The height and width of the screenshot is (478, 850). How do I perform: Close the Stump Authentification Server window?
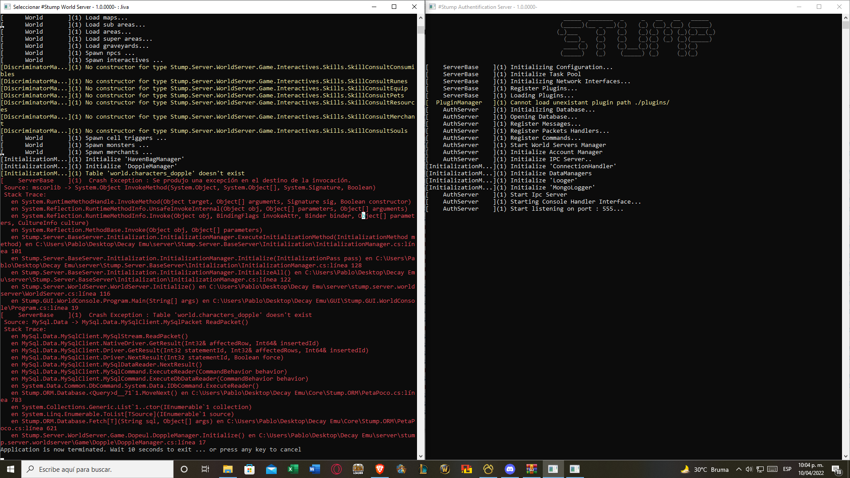pos(839,7)
